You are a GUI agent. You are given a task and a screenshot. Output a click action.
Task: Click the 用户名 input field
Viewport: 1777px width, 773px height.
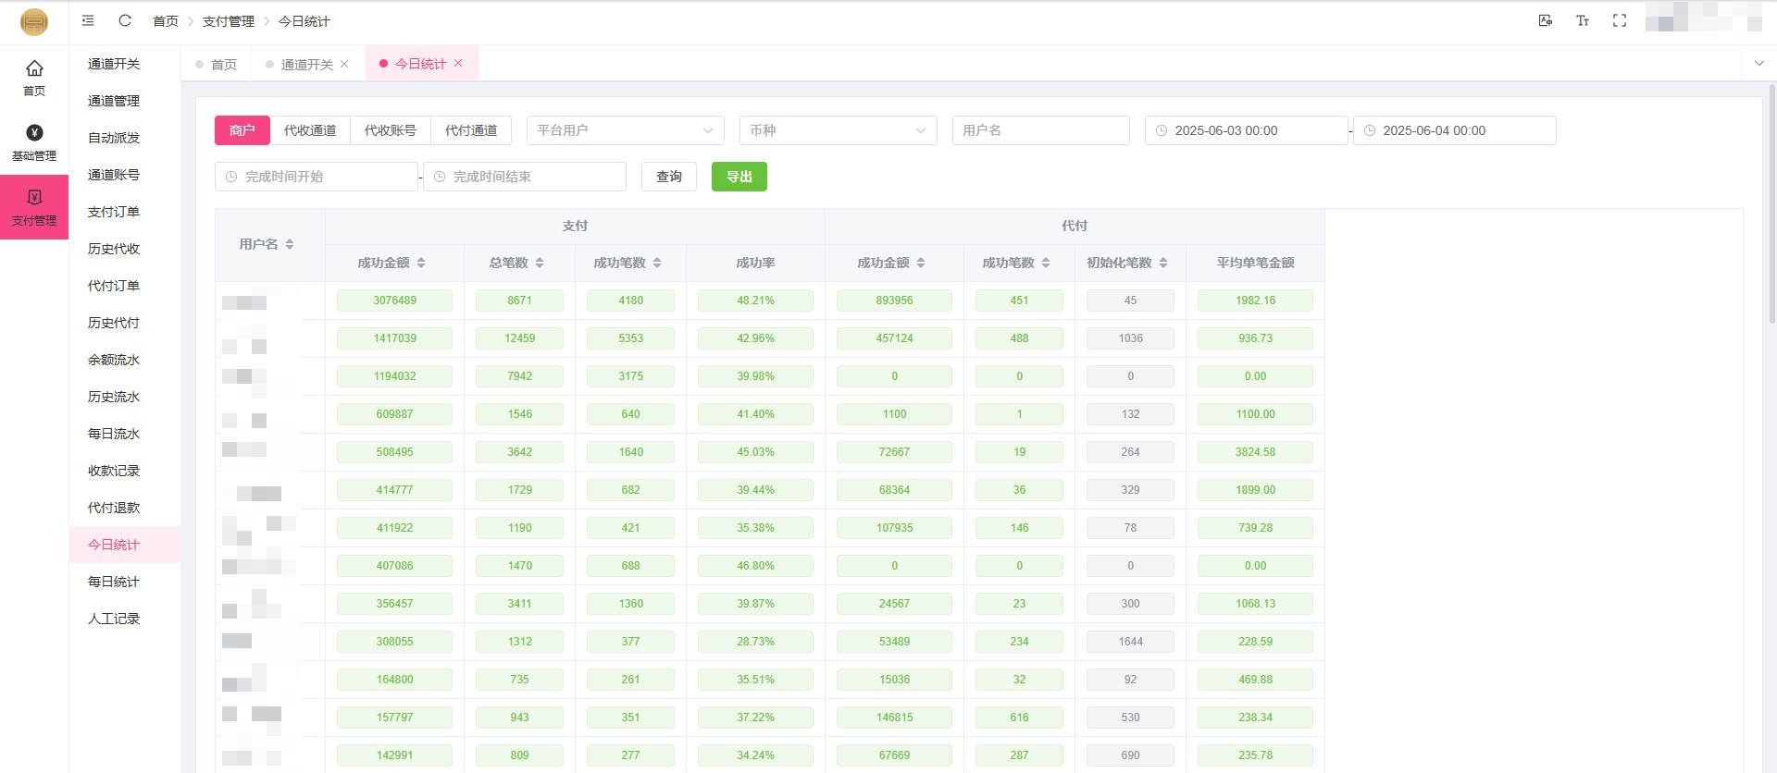(1040, 130)
